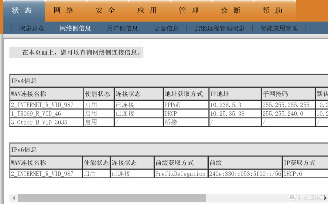The width and height of the screenshot is (328, 204).
Task: Click the 1_TR069_R_VID_46 connection name cell
Action: click(36, 114)
